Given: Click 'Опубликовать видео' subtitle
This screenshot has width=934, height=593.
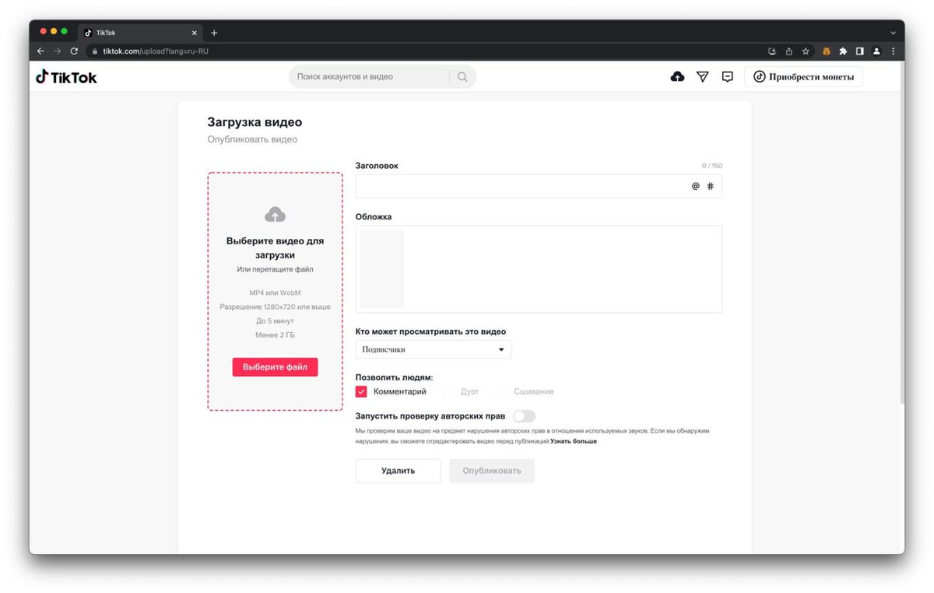Looking at the screenshot, I should tap(252, 139).
